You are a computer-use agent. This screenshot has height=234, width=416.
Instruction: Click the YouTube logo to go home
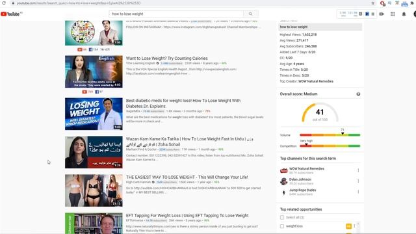tap(10, 14)
